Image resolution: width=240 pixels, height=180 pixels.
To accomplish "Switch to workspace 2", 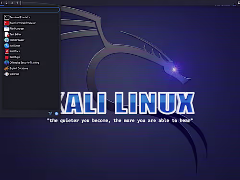I will pyautogui.click(x=7, y=3).
